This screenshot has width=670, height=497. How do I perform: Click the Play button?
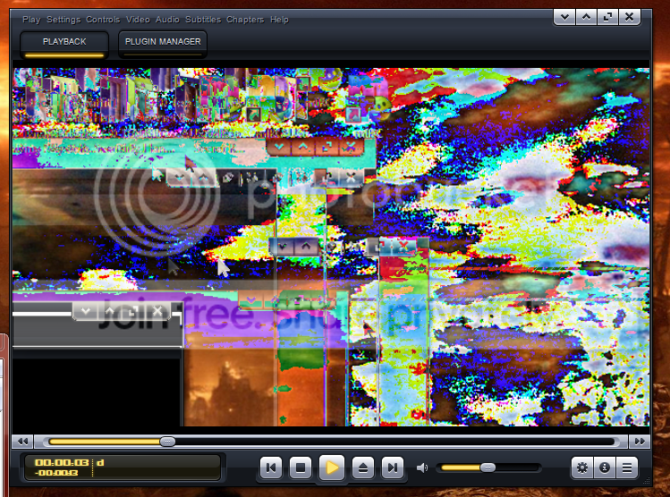click(x=332, y=468)
